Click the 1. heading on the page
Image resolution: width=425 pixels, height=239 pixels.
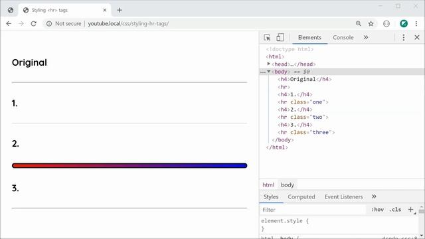click(x=15, y=104)
